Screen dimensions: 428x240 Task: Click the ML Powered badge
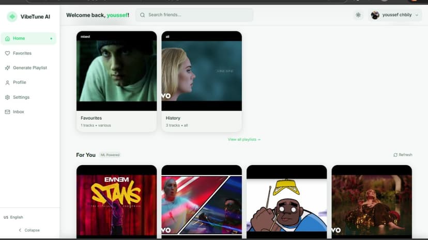pos(110,155)
